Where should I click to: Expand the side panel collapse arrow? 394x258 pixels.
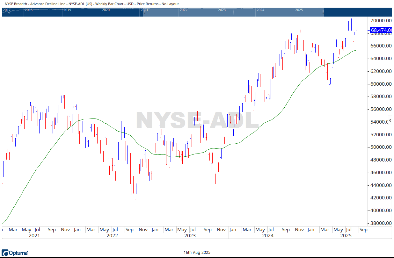pos(390,121)
